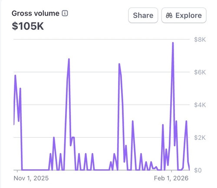The image size is (217, 188).
Task: Select the $6K axis label
Action: (200, 72)
